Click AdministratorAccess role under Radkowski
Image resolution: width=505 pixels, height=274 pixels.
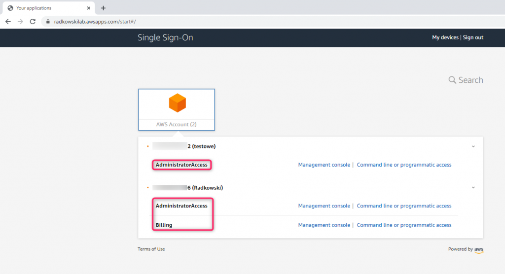181,205
